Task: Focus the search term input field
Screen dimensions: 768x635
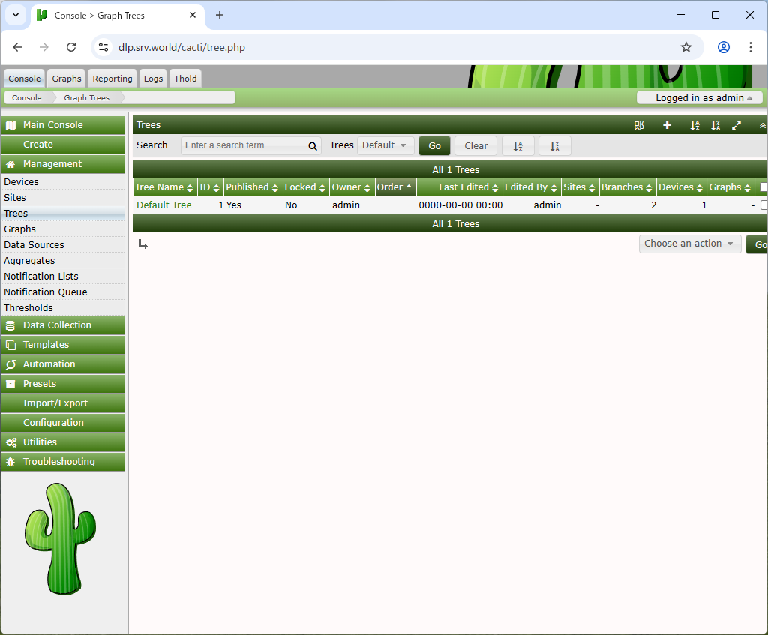Action: [x=244, y=145]
